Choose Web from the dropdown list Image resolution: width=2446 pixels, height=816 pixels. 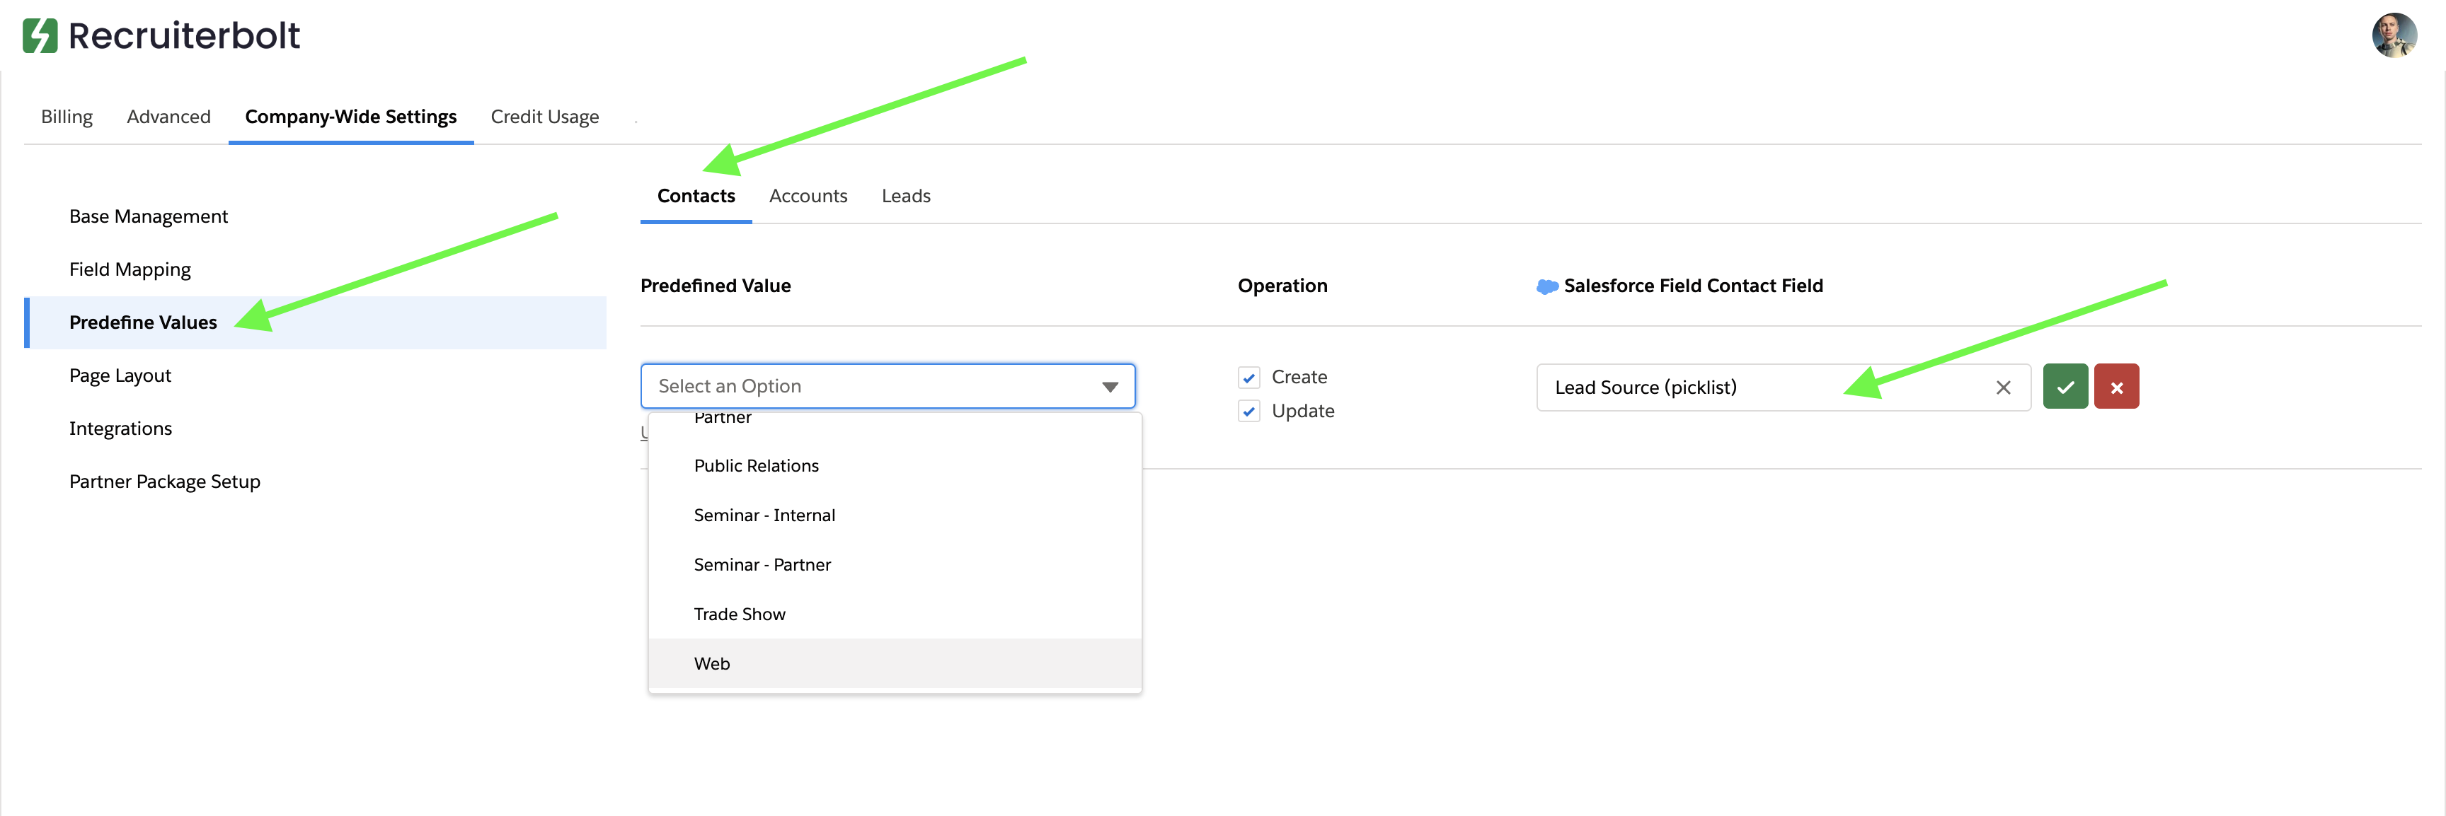coord(712,663)
